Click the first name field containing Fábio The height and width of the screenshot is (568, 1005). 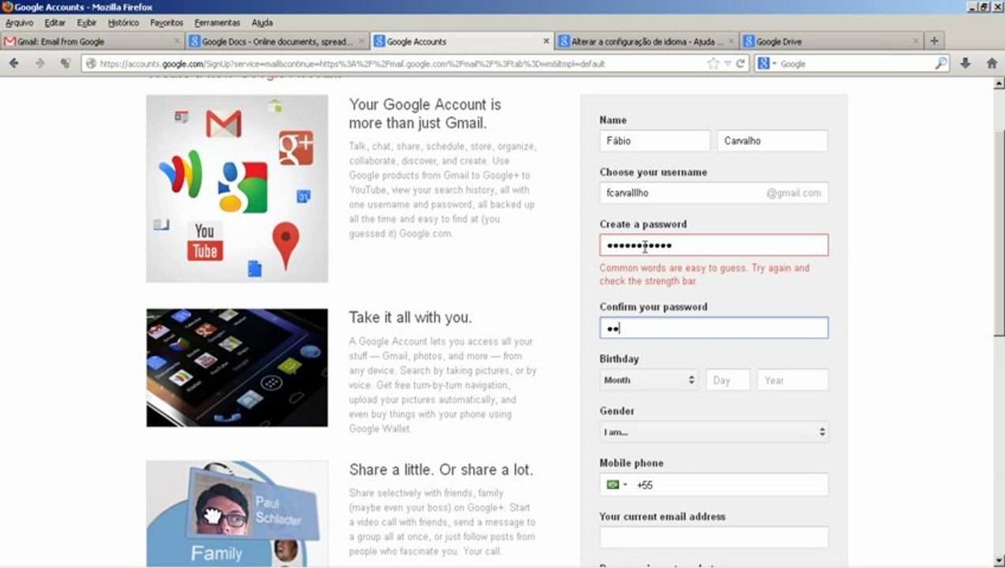pyautogui.click(x=655, y=140)
